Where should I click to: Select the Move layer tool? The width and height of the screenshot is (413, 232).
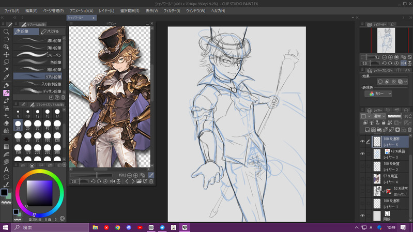[6, 54]
